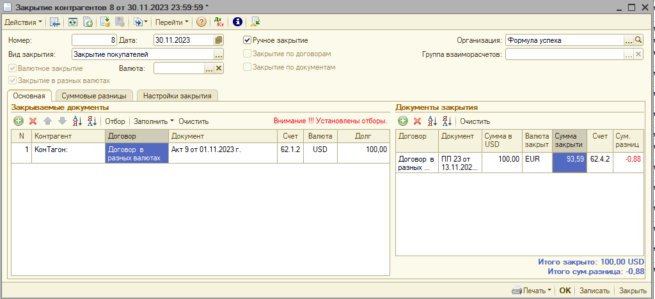
Task: Open the Печать dropdown at bottom
Action: (x=532, y=291)
